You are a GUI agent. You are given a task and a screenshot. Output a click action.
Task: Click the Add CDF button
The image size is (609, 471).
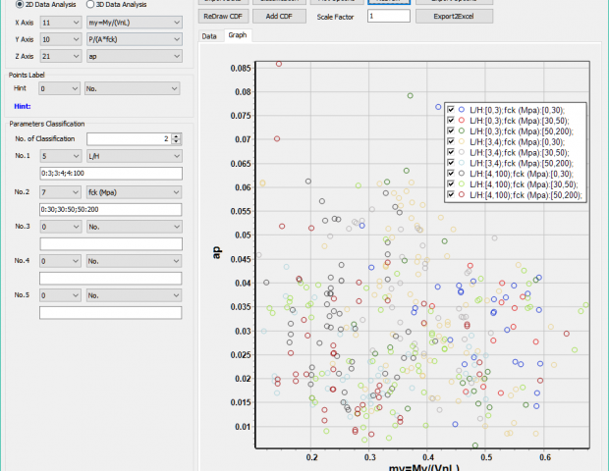(277, 17)
